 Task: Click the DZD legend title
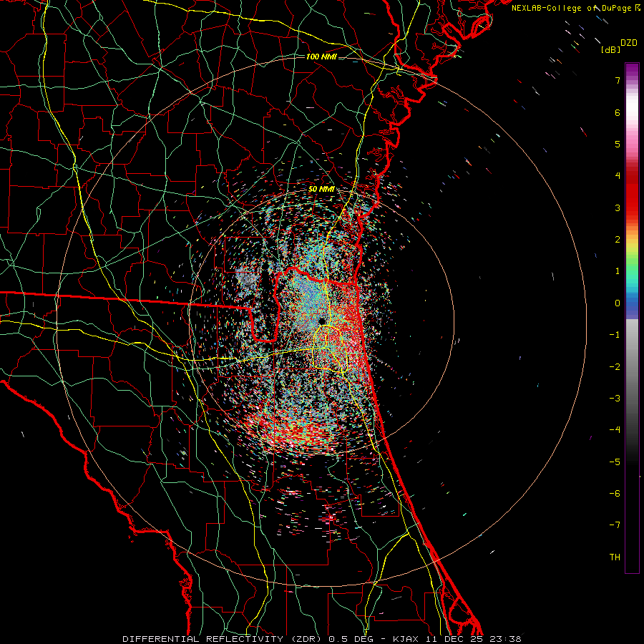(629, 43)
